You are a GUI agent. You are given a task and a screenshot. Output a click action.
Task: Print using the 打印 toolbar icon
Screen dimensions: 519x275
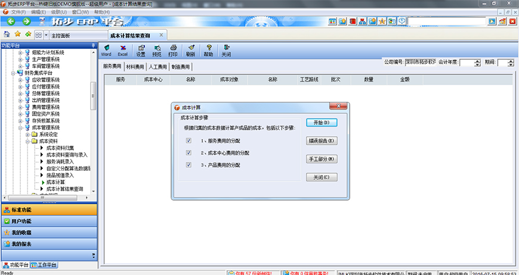pyautogui.click(x=173, y=49)
